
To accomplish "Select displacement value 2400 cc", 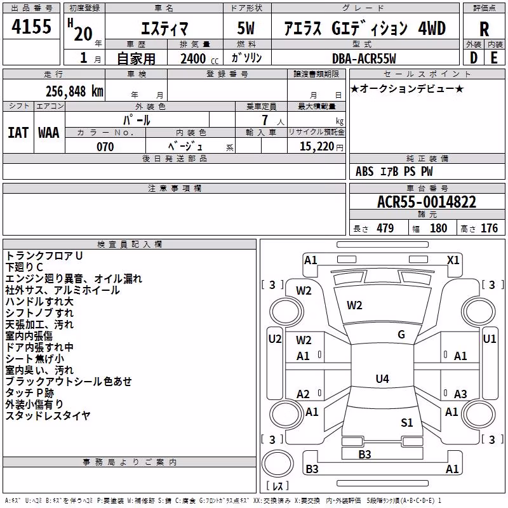I will click(x=199, y=58).
